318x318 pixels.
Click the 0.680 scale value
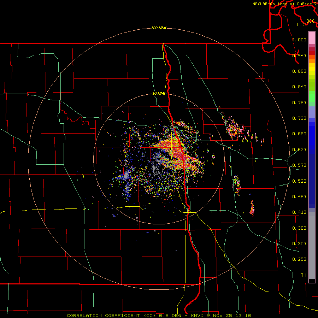click(x=299, y=134)
